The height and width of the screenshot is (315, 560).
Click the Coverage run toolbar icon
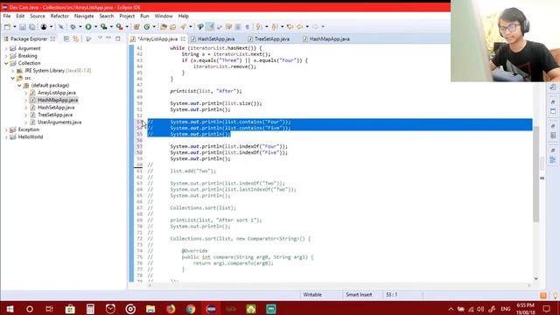coord(103,26)
